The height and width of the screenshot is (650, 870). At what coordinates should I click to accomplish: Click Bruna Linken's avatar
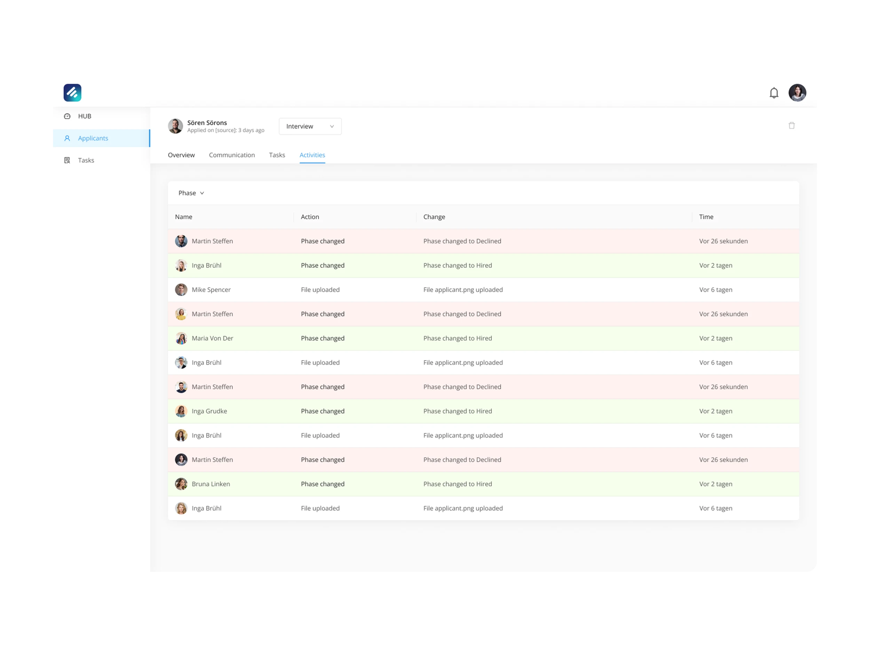coord(181,484)
